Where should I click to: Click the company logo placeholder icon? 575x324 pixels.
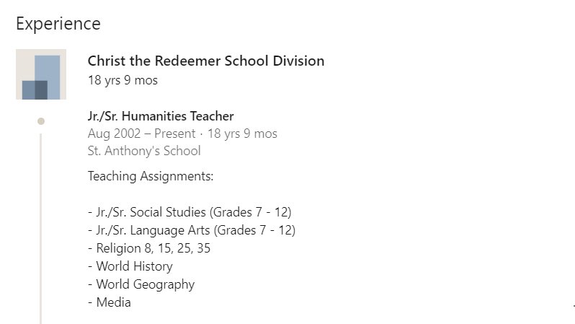[41, 74]
